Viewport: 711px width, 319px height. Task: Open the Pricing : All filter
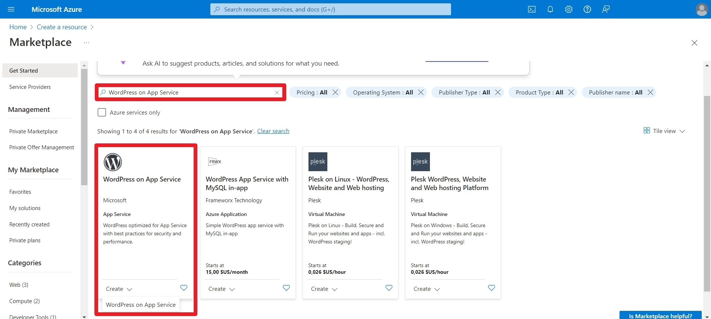pos(312,92)
